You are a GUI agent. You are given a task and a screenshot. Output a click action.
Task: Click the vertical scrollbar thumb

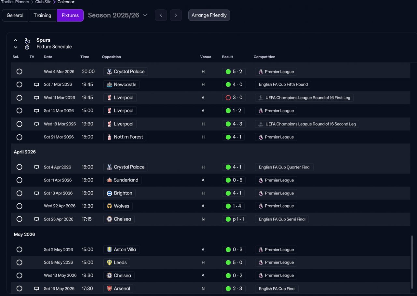point(412,263)
